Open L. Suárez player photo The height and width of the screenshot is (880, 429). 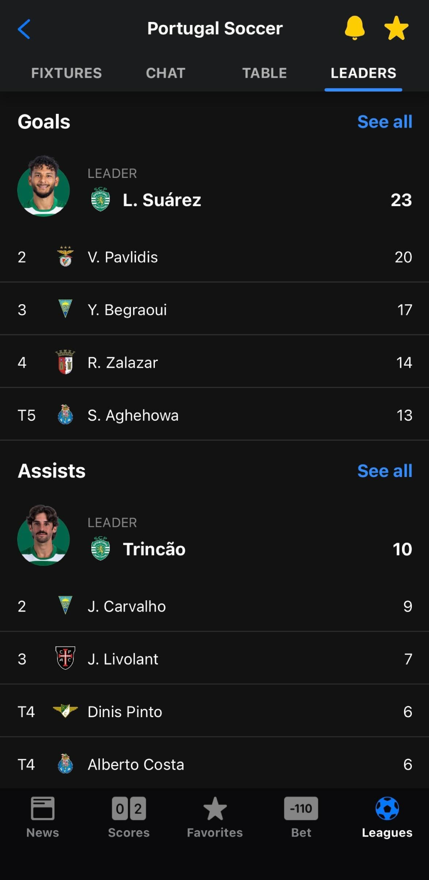coord(43,186)
